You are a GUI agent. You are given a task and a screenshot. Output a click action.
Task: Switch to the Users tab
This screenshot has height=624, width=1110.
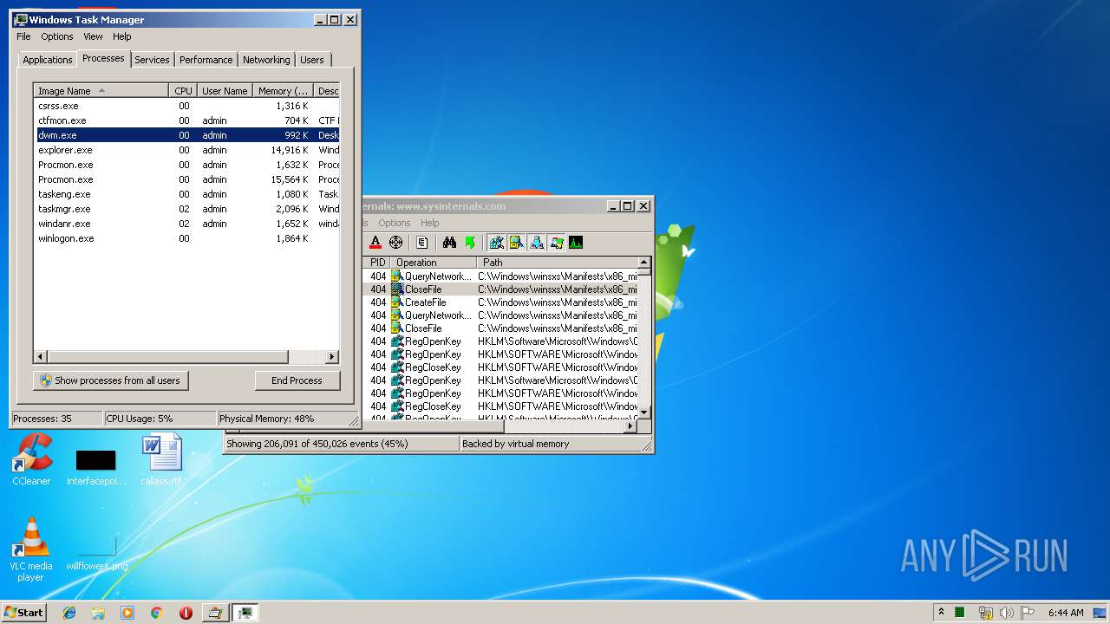click(312, 60)
